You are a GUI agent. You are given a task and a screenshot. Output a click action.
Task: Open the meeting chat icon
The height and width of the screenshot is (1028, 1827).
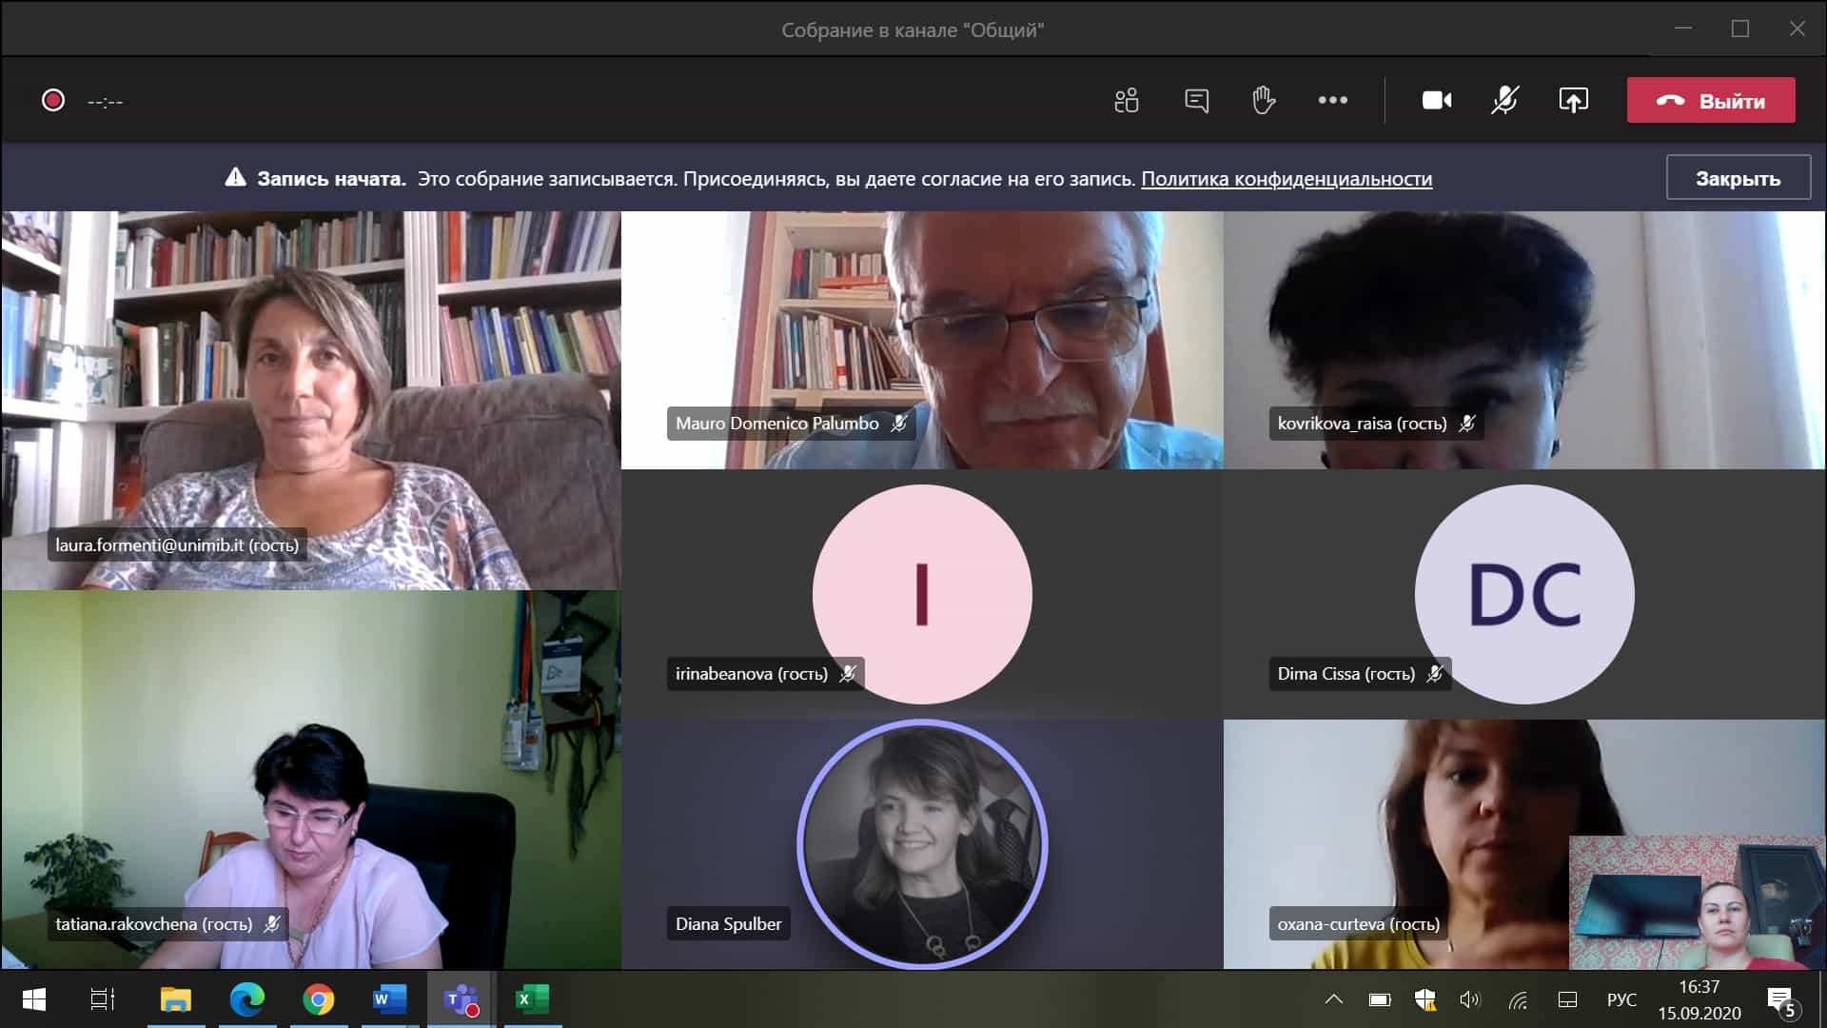(1196, 100)
